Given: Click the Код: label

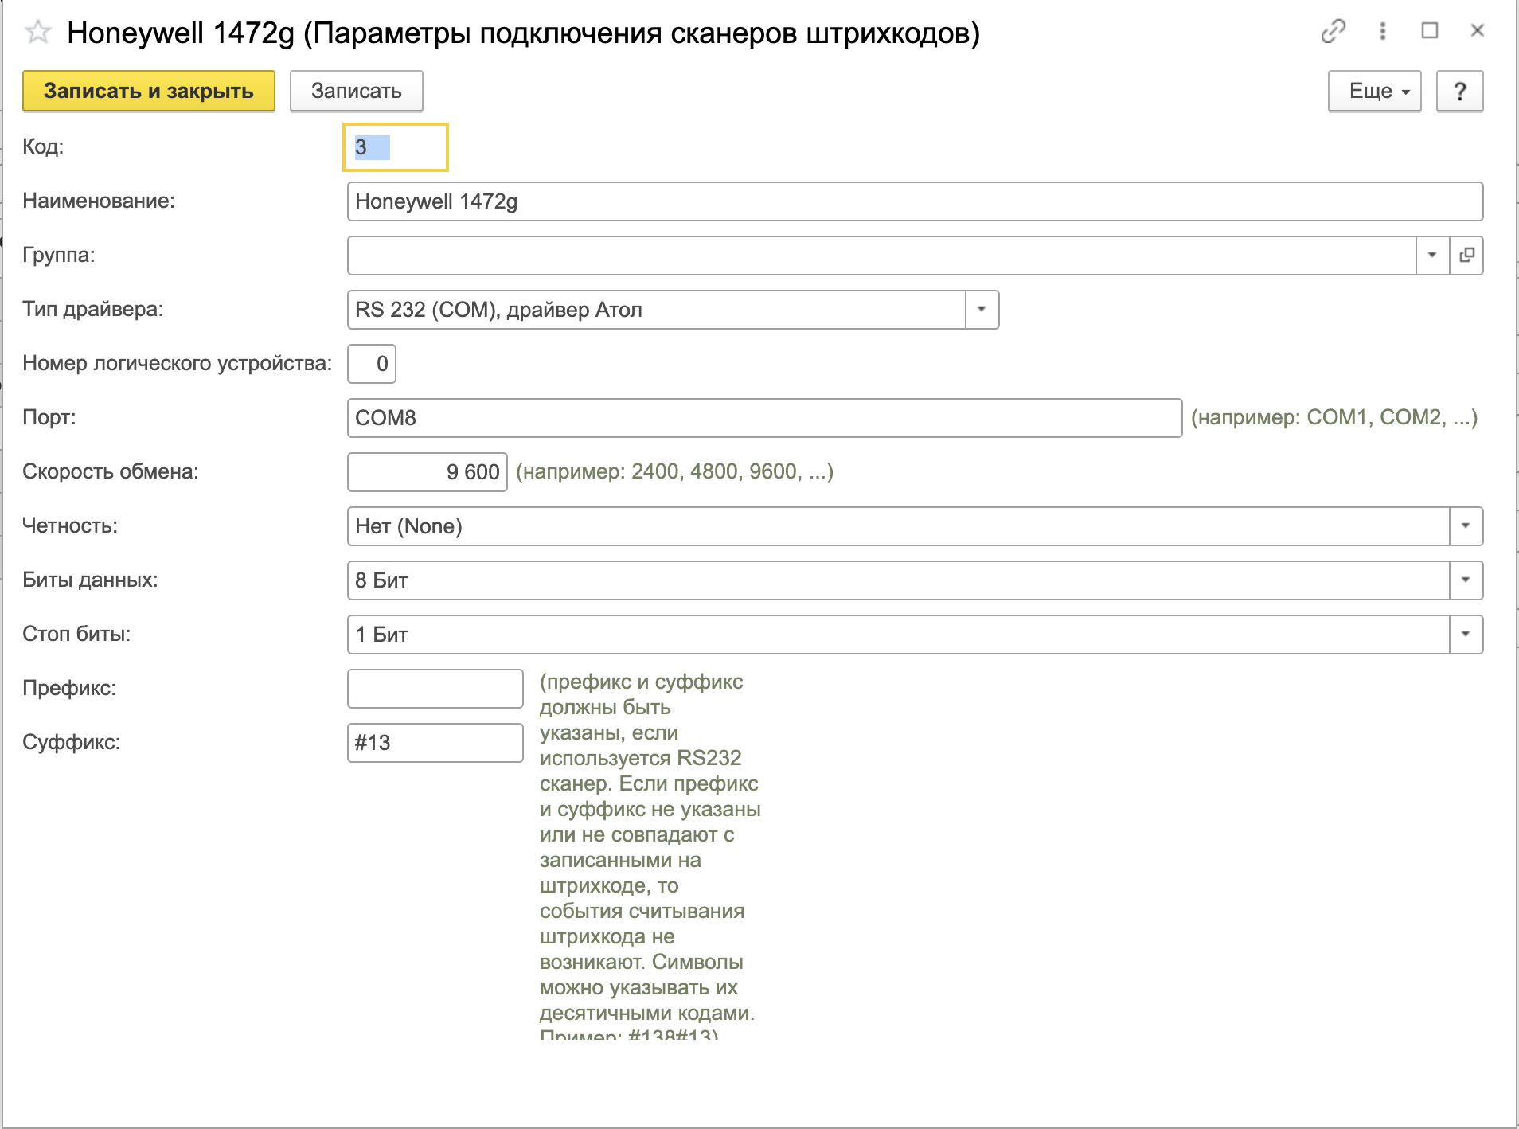Looking at the screenshot, I should point(43,146).
